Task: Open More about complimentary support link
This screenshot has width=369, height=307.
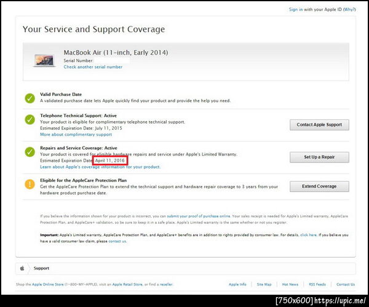Action: click(76, 135)
